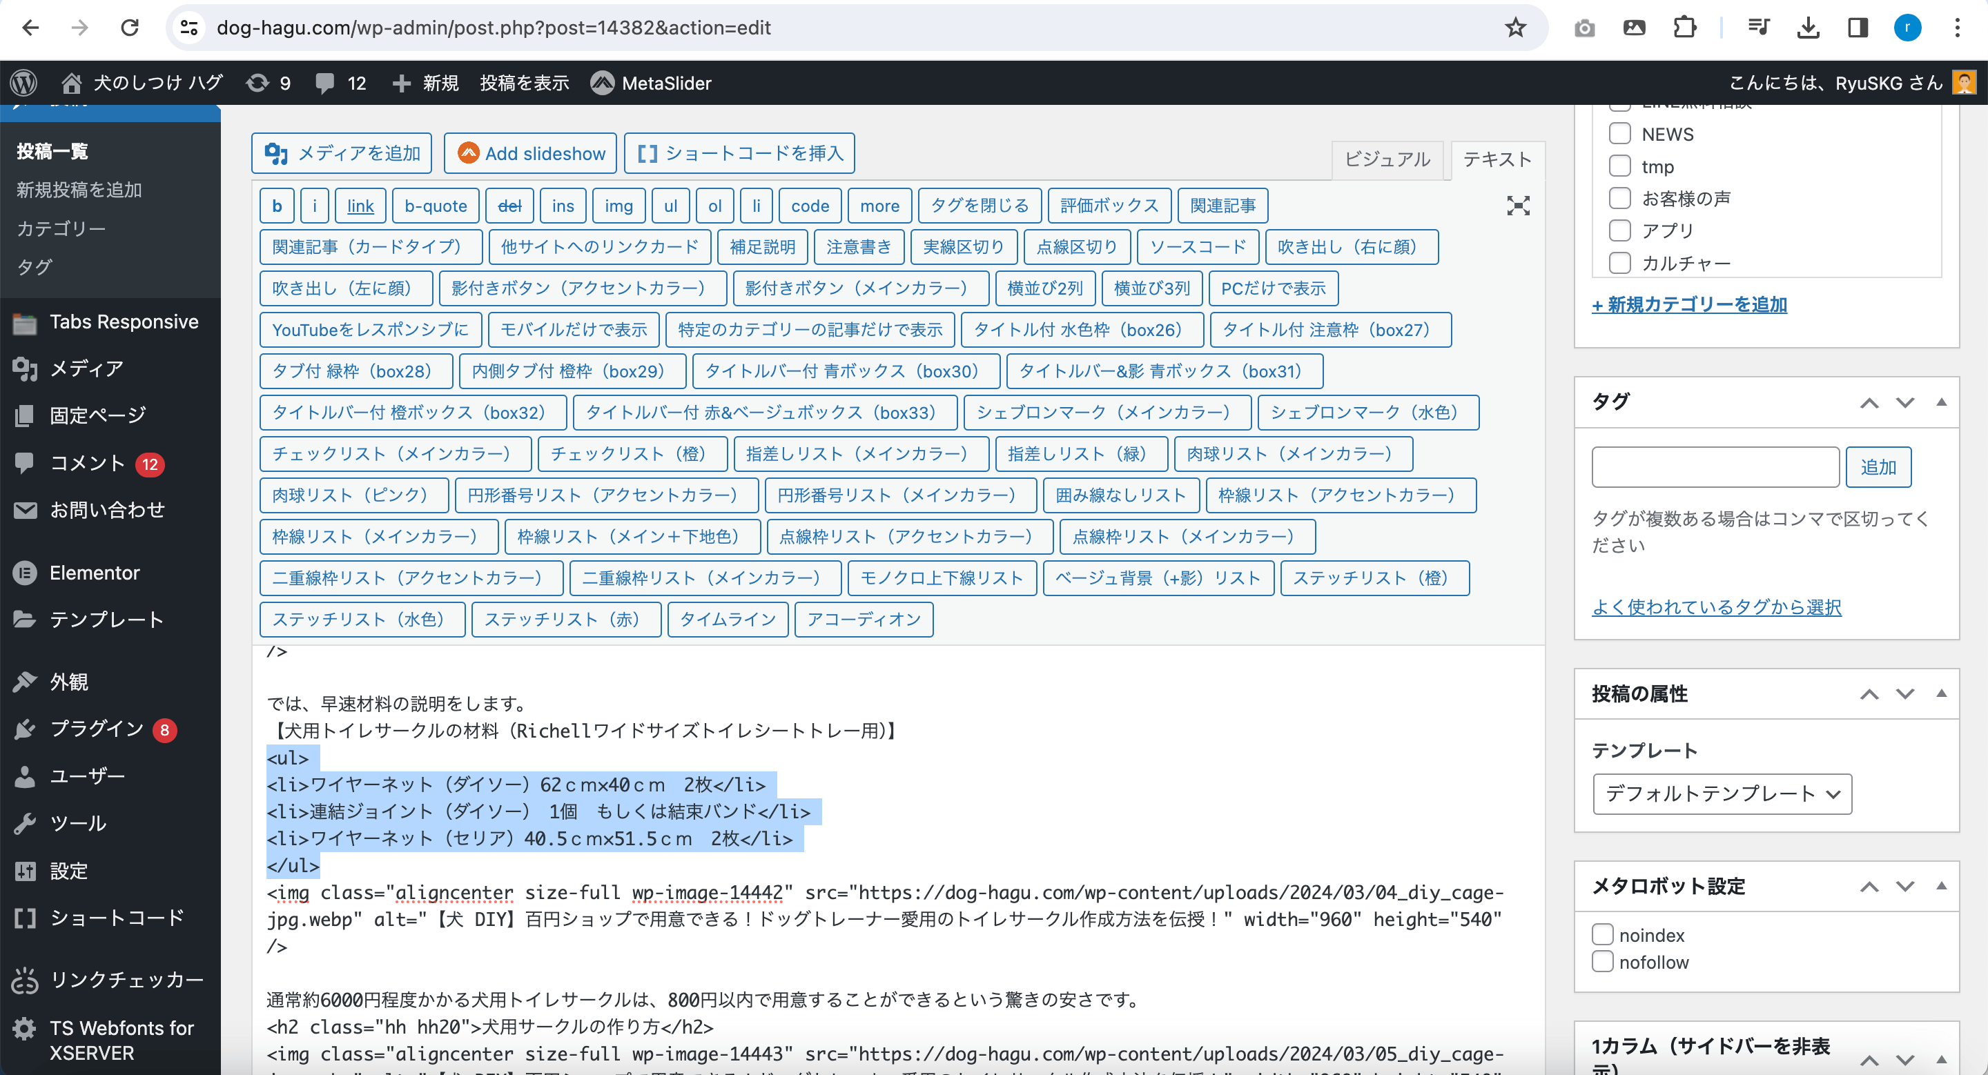Click the Add slideshow button
This screenshot has width=1988, height=1075.
pyautogui.click(x=530, y=153)
